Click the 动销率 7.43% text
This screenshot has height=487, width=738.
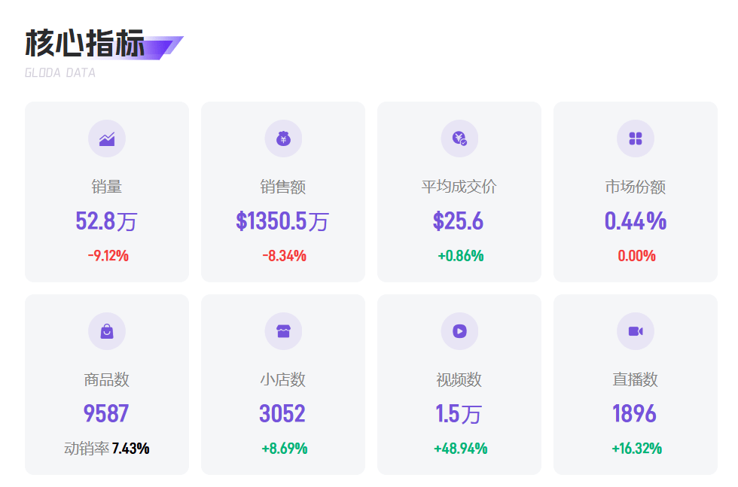click(107, 449)
